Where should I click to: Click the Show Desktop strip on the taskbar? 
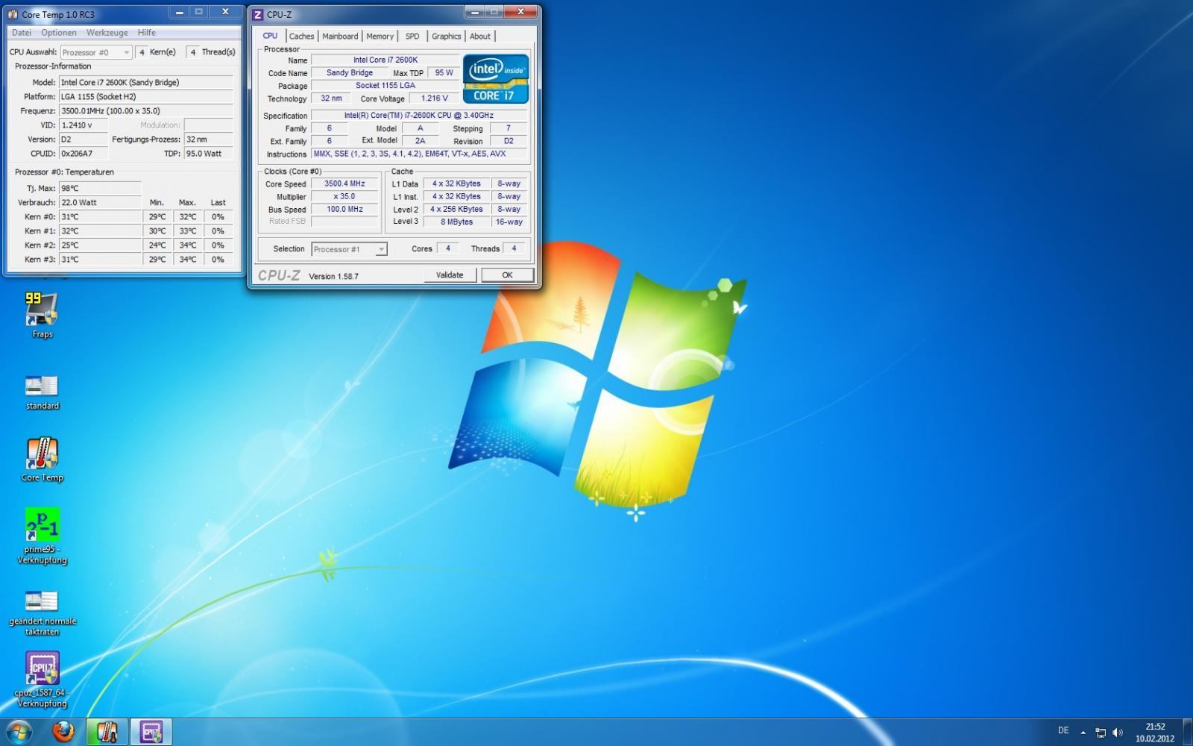coord(1188,732)
